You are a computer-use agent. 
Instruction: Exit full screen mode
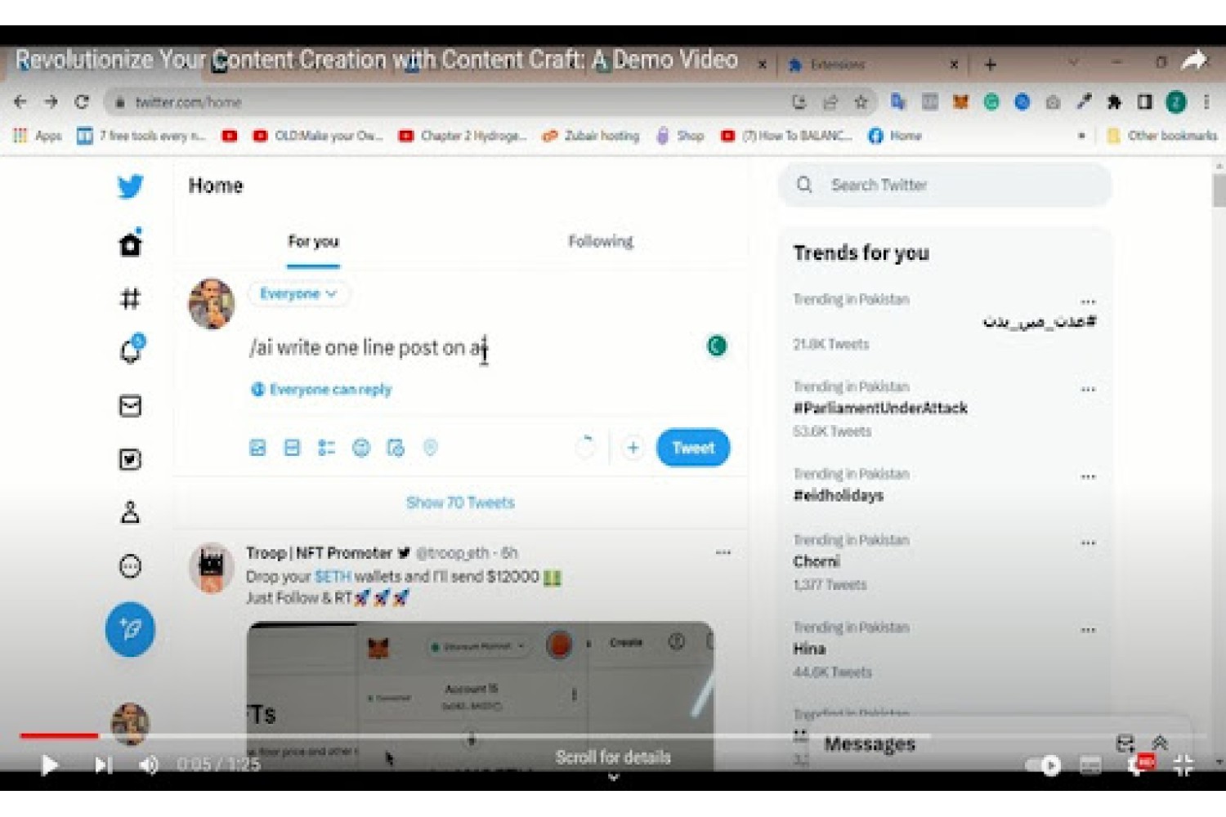(1183, 766)
